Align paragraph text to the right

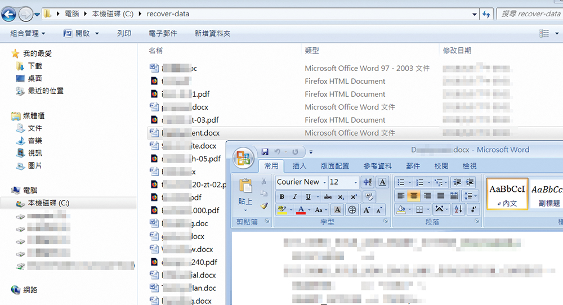(x=427, y=196)
